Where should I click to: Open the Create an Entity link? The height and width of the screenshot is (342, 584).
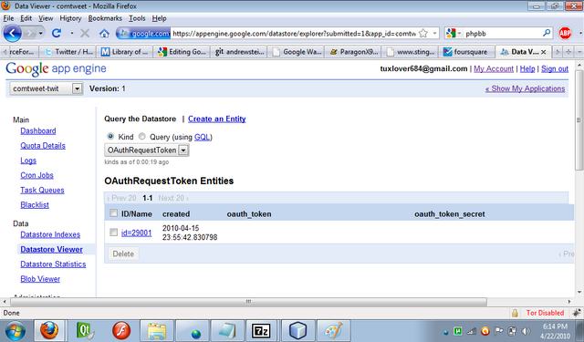click(217, 119)
